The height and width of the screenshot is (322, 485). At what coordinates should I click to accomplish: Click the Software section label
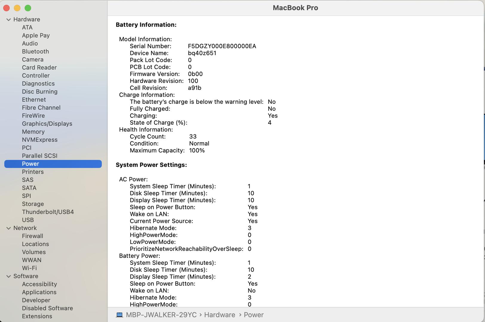pyautogui.click(x=26, y=277)
